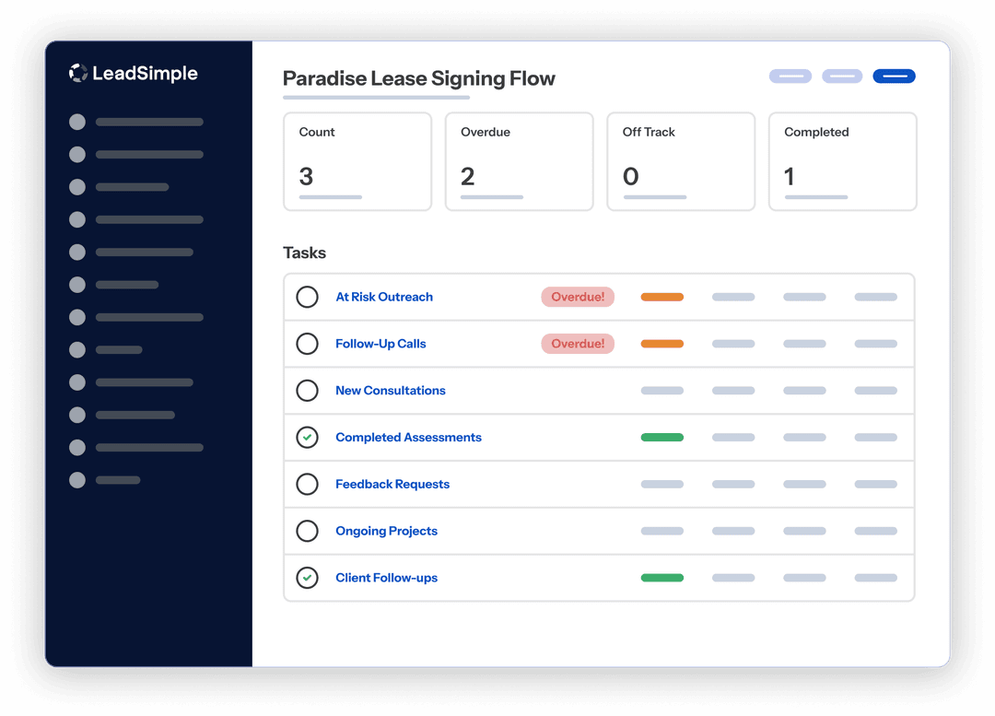Click the Overdue! badge on At Risk Outreach

[578, 297]
